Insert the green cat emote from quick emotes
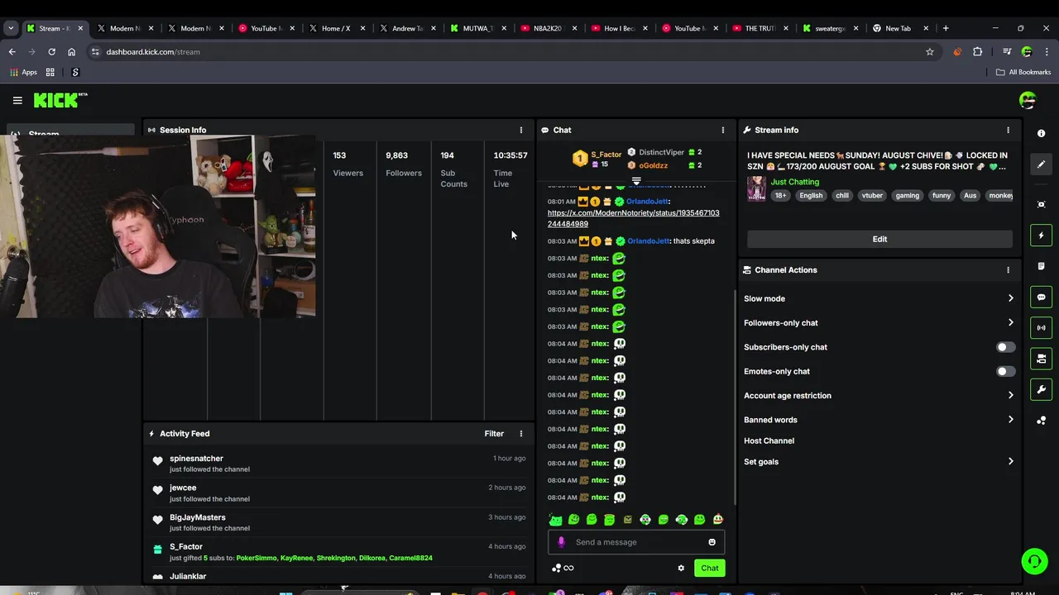Image resolution: width=1059 pixels, height=595 pixels. coord(555,520)
